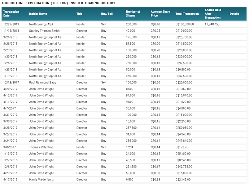This screenshot has width=249, height=184.
Task: Select the 1/13/2017 transaction date
Action: click(10, 154)
